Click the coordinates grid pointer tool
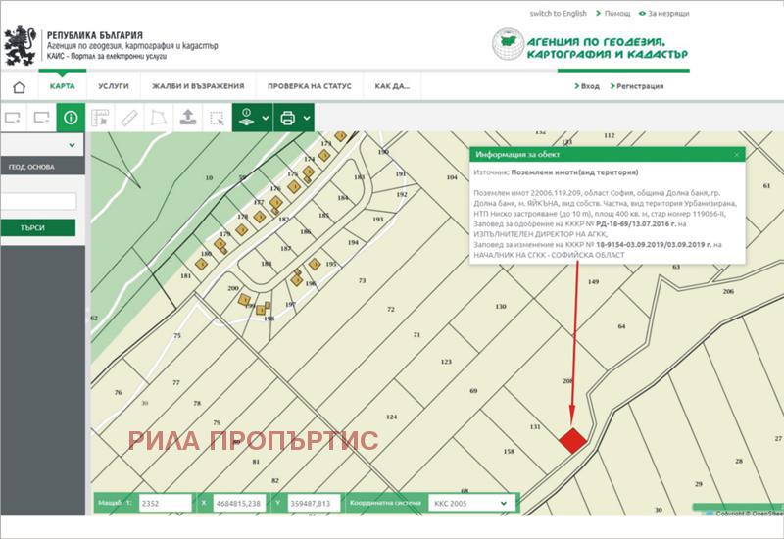 (x=99, y=118)
